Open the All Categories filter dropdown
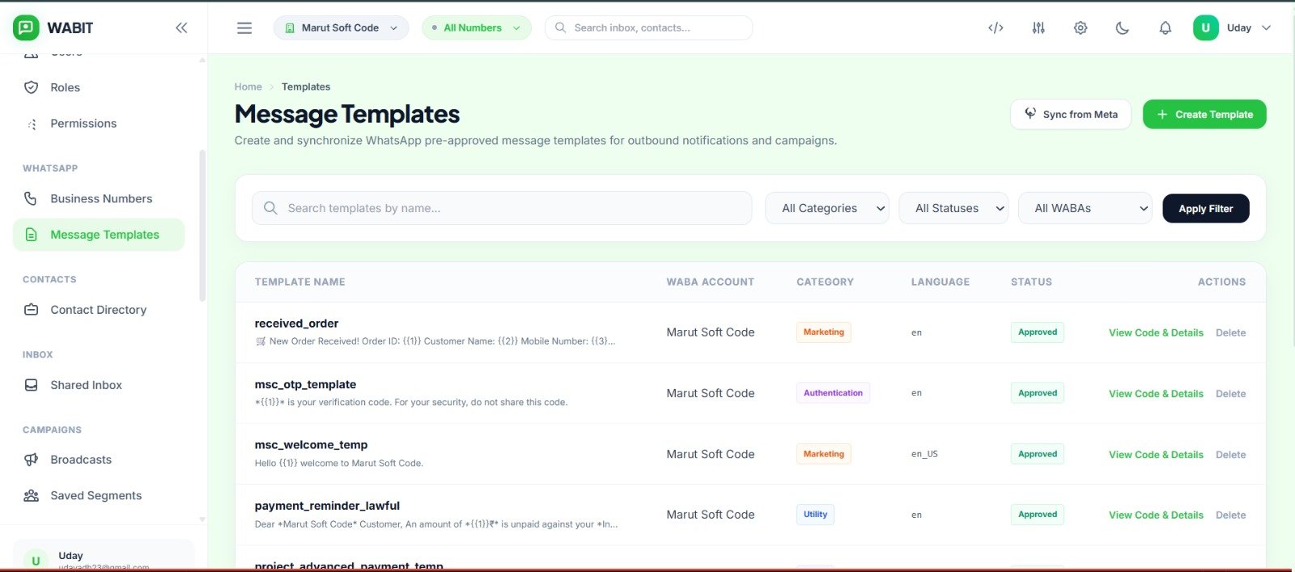Screen dimensions: 1295x572 pyautogui.click(x=826, y=208)
